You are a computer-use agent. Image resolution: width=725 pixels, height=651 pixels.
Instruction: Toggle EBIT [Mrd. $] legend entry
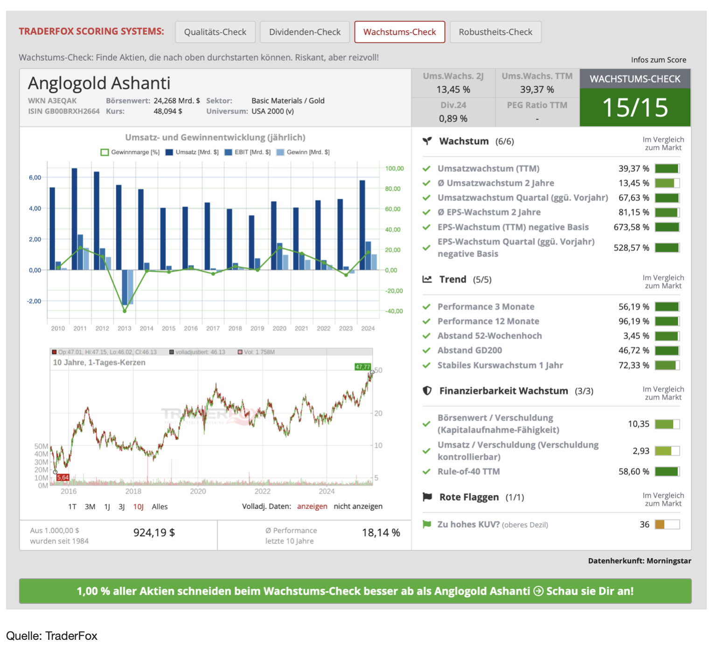247,152
